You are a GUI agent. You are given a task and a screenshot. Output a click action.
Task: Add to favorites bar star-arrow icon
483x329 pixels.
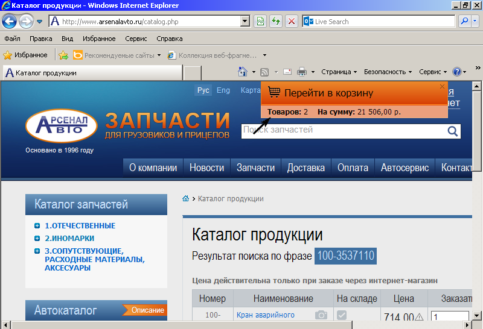tap(63, 55)
